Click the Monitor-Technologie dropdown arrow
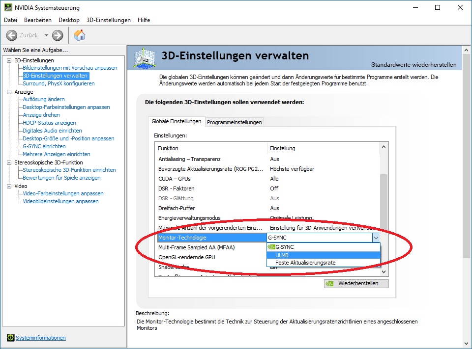The image size is (472, 349). 376,238
